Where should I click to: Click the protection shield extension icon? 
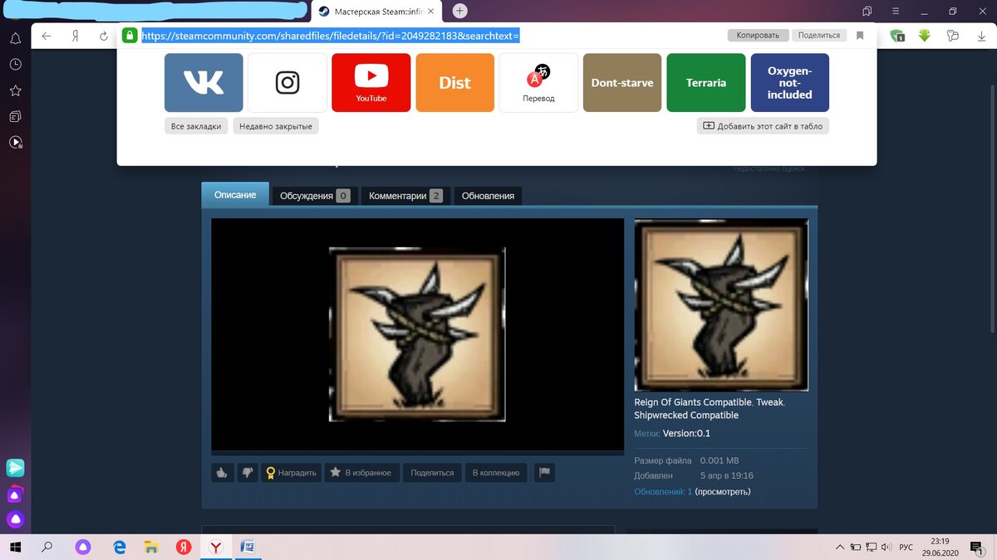tap(897, 36)
